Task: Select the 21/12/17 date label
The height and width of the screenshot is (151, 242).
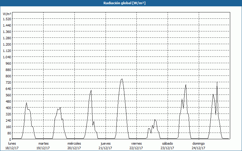Action: coord(106,148)
